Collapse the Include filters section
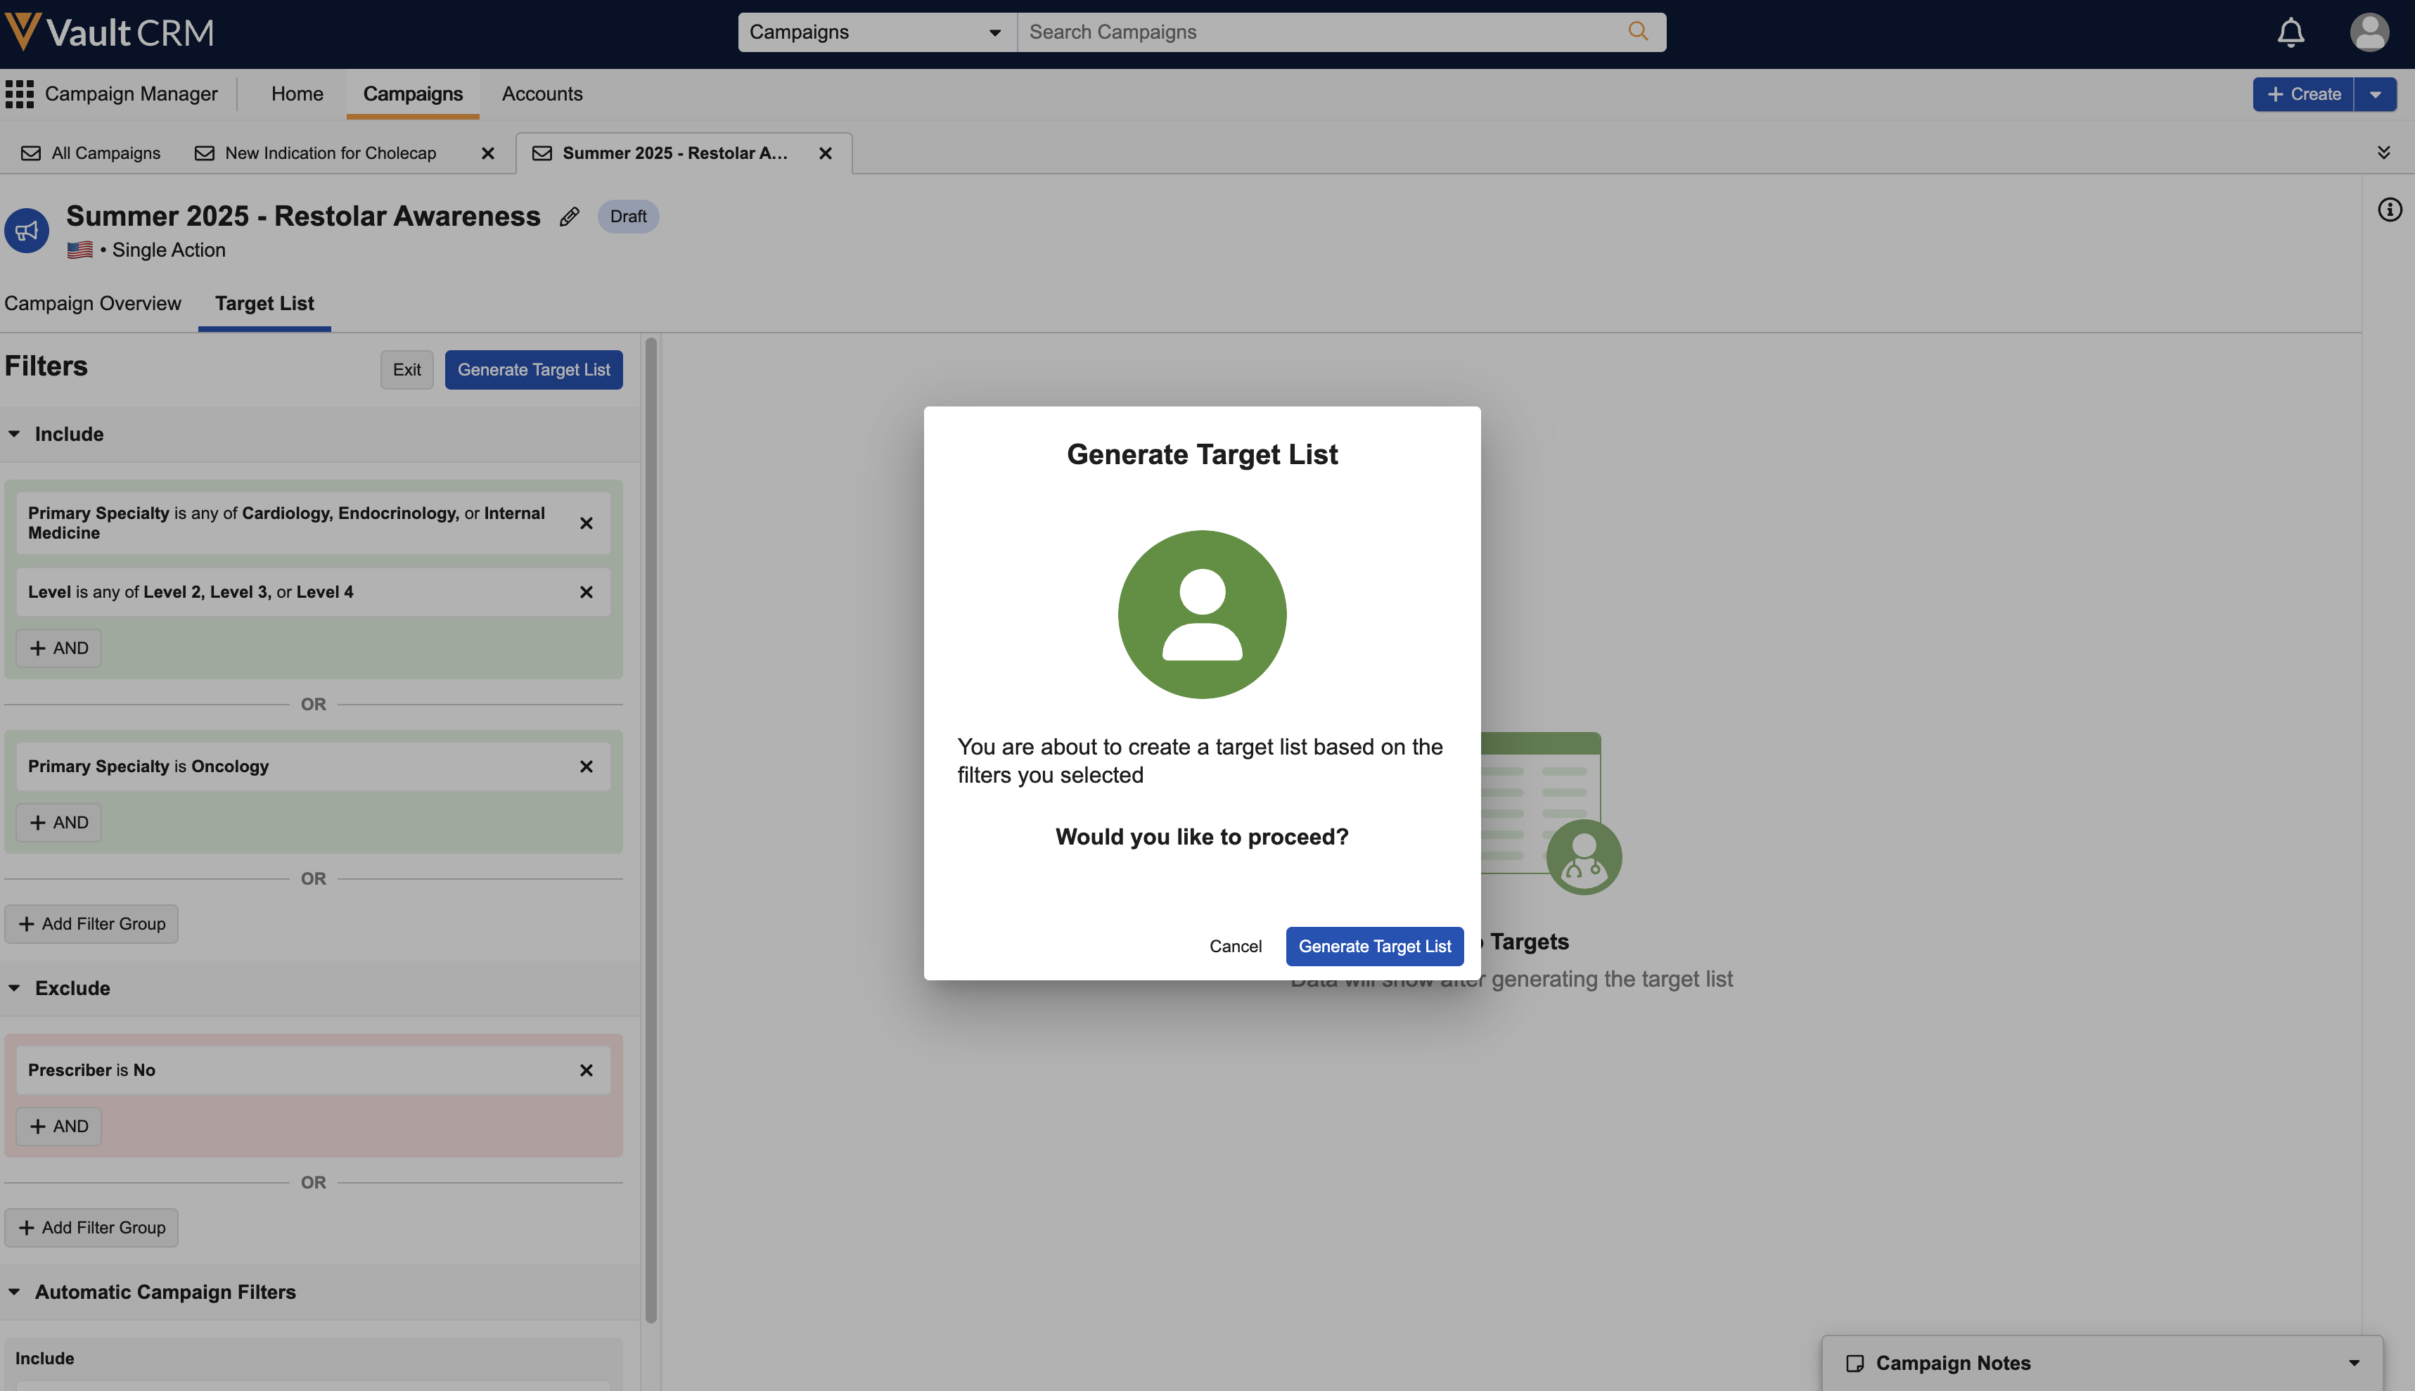The height and width of the screenshot is (1391, 2415). click(x=14, y=434)
